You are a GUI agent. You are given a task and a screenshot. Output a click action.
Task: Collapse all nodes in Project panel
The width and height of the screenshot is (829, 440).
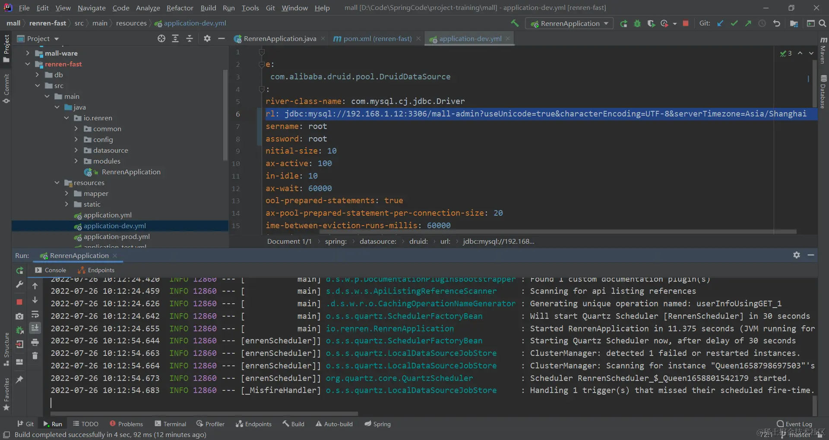[x=190, y=38]
